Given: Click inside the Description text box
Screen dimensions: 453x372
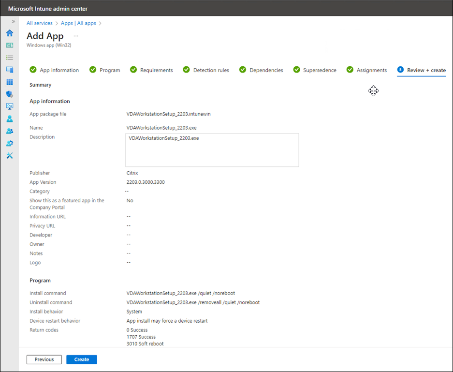Looking at the screenshot, I should 212,149.
